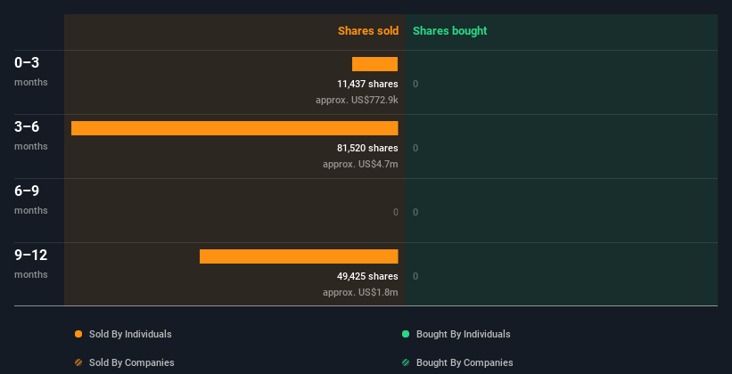The image size is (732, 374).
Task: Toggle the Bought By Individuals legend label
Action: click(x=463, y=334)
